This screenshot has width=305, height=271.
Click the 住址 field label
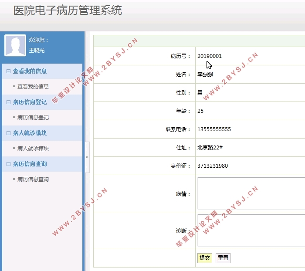[x=183, y=147]
